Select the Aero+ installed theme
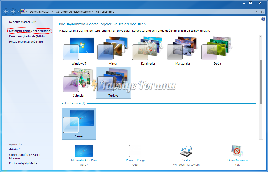Viewport: 268px width, 172px height. (79, 124)
